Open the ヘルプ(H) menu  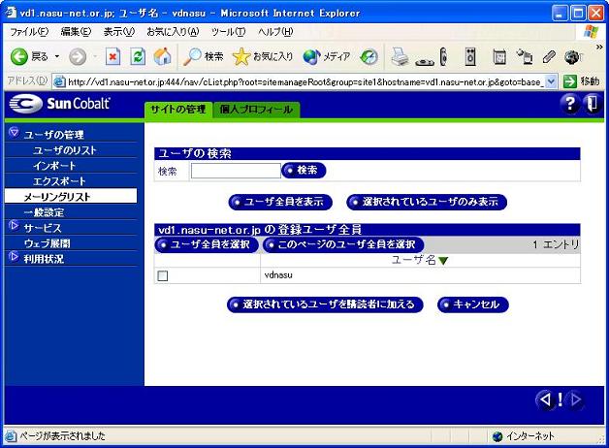tap(275, 32)
